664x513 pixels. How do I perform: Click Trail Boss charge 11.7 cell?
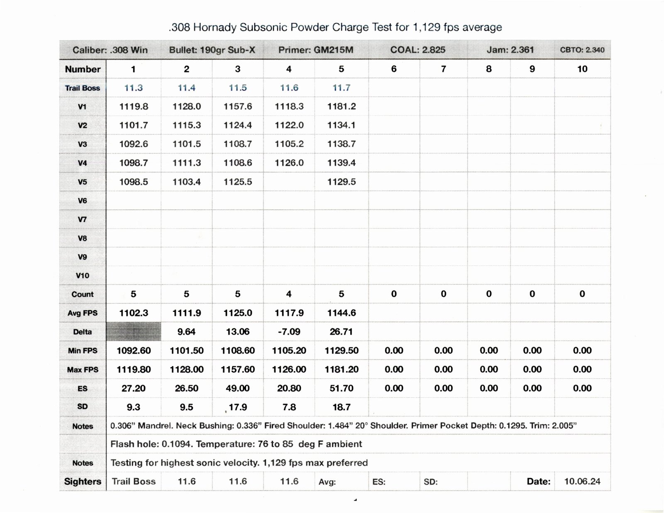click(341, 88)
